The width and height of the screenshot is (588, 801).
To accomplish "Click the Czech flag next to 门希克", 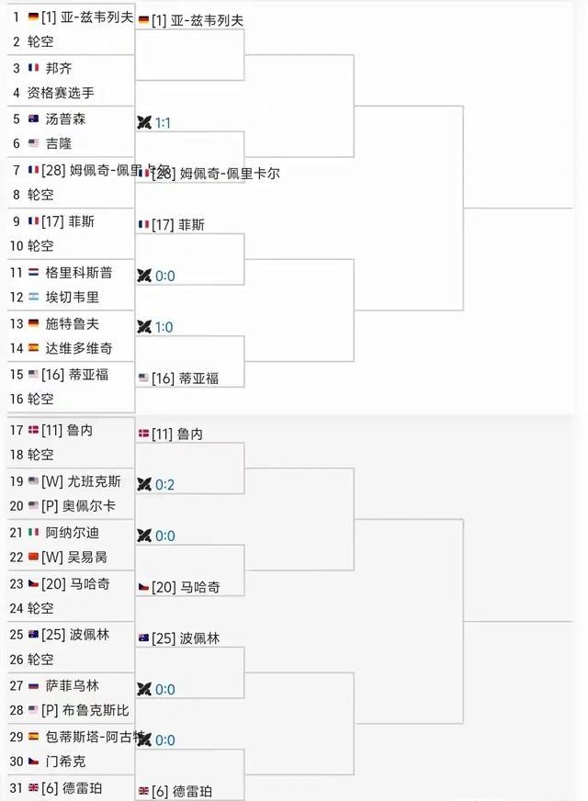I will (34, 762).
